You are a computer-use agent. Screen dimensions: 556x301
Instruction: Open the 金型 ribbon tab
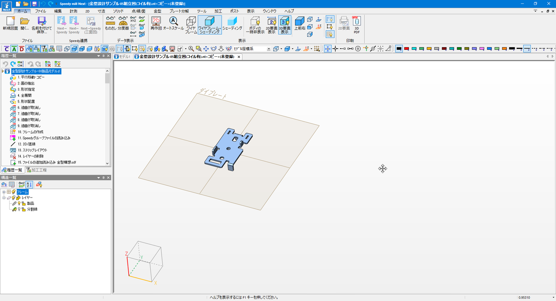[x=158, y=11]
